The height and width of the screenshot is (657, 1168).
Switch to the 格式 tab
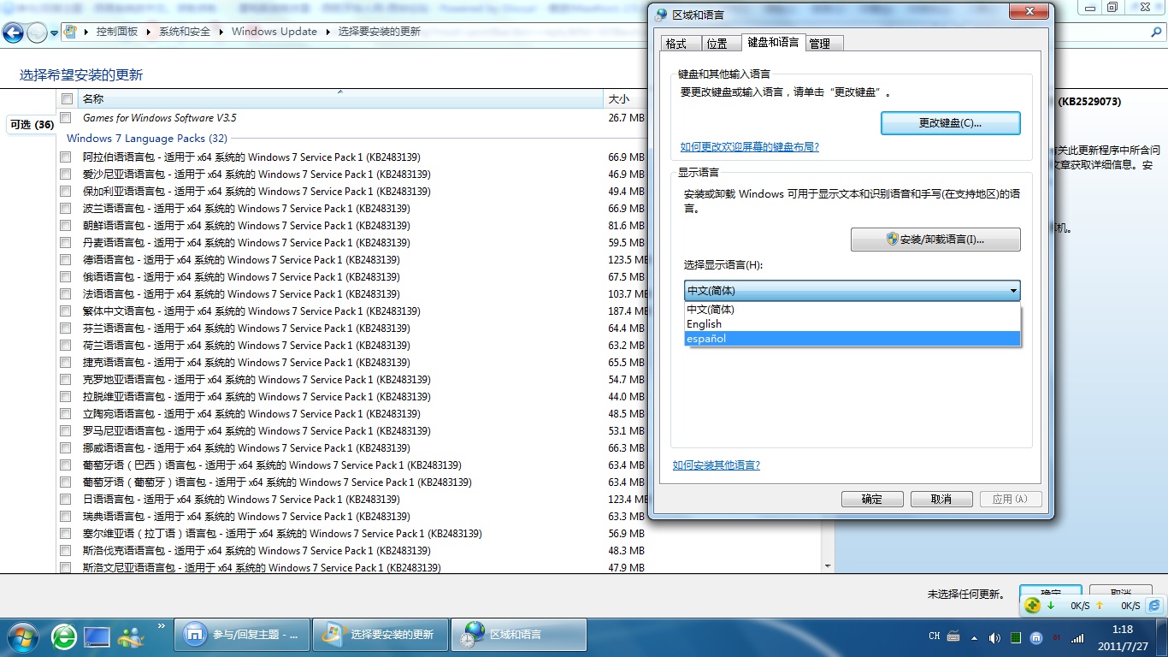(675, 44)
